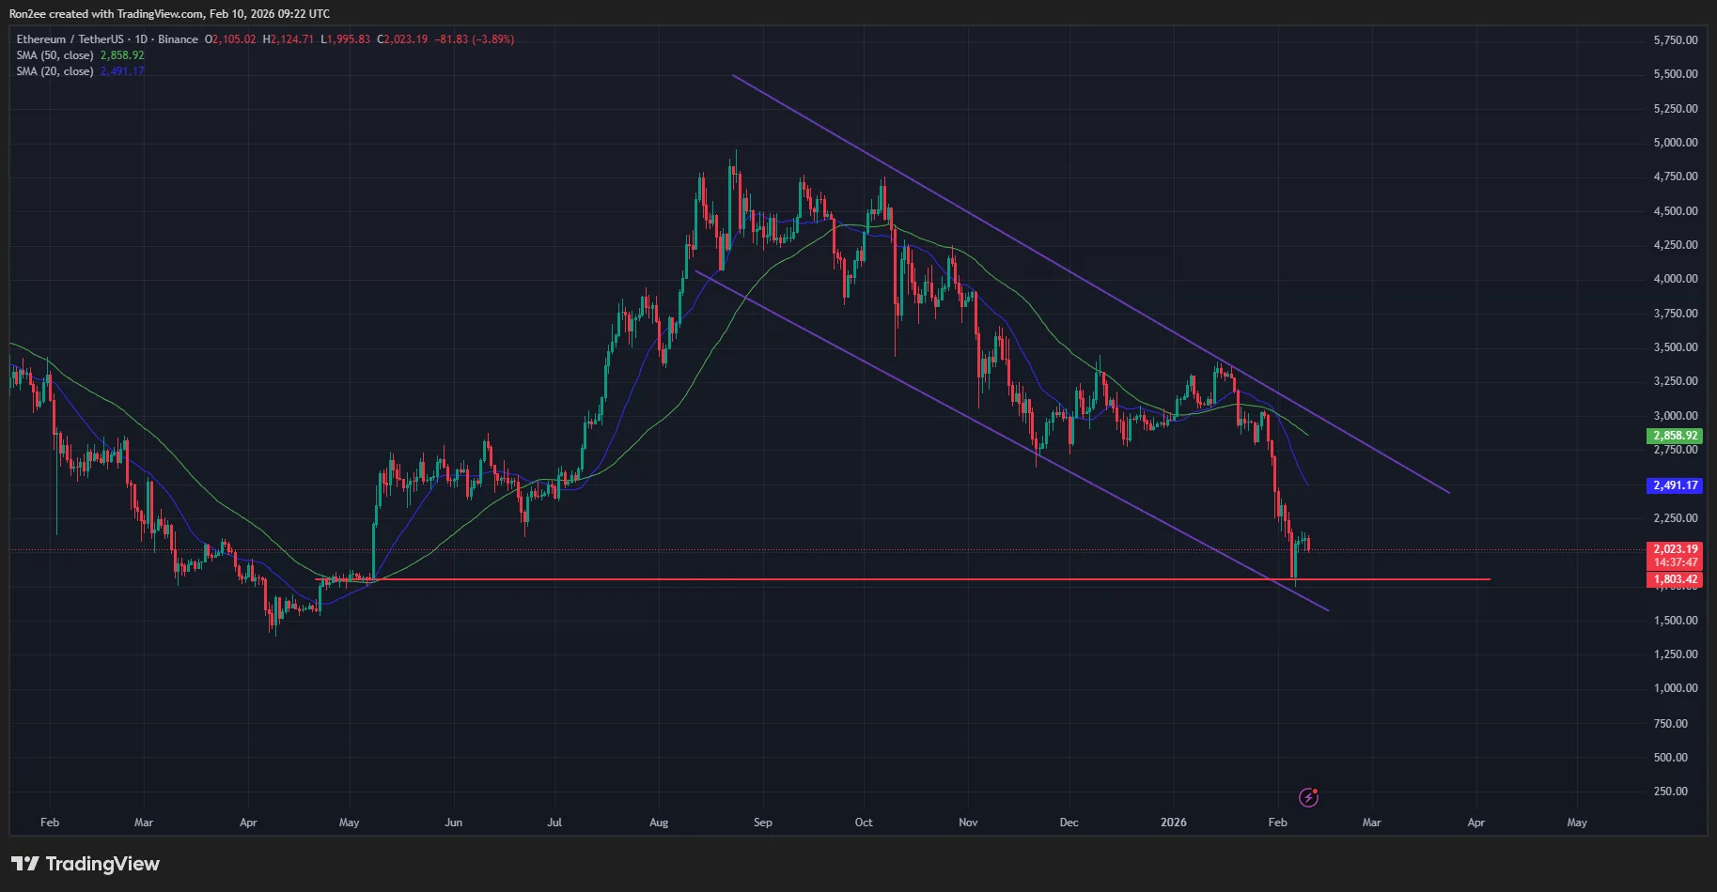Click the 5,000.00 level on the price scale
Screen dimensions: 1717x892
1676,143
